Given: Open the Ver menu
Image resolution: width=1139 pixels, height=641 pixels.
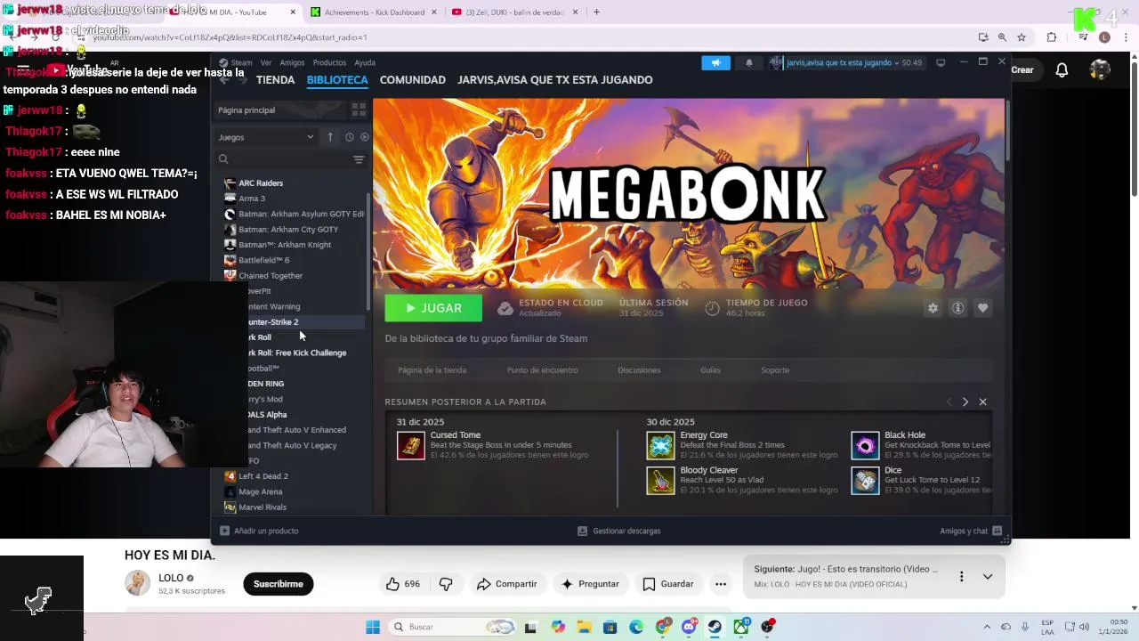Looking at the screenshot, I should (266, 63).
